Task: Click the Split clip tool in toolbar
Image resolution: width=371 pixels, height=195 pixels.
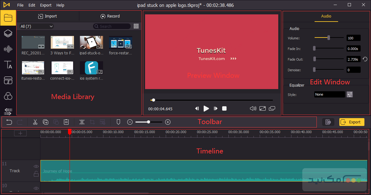Action: click(81, 122)
